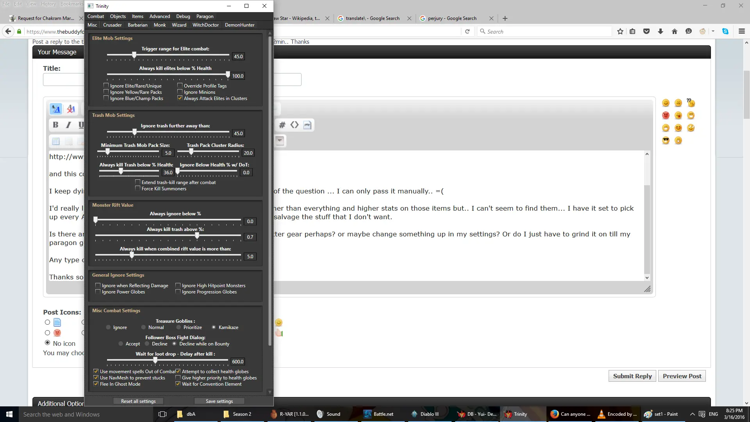Insert the confused question-mark smiley
This screenshot has width=750, height=422.
[691, 103]
